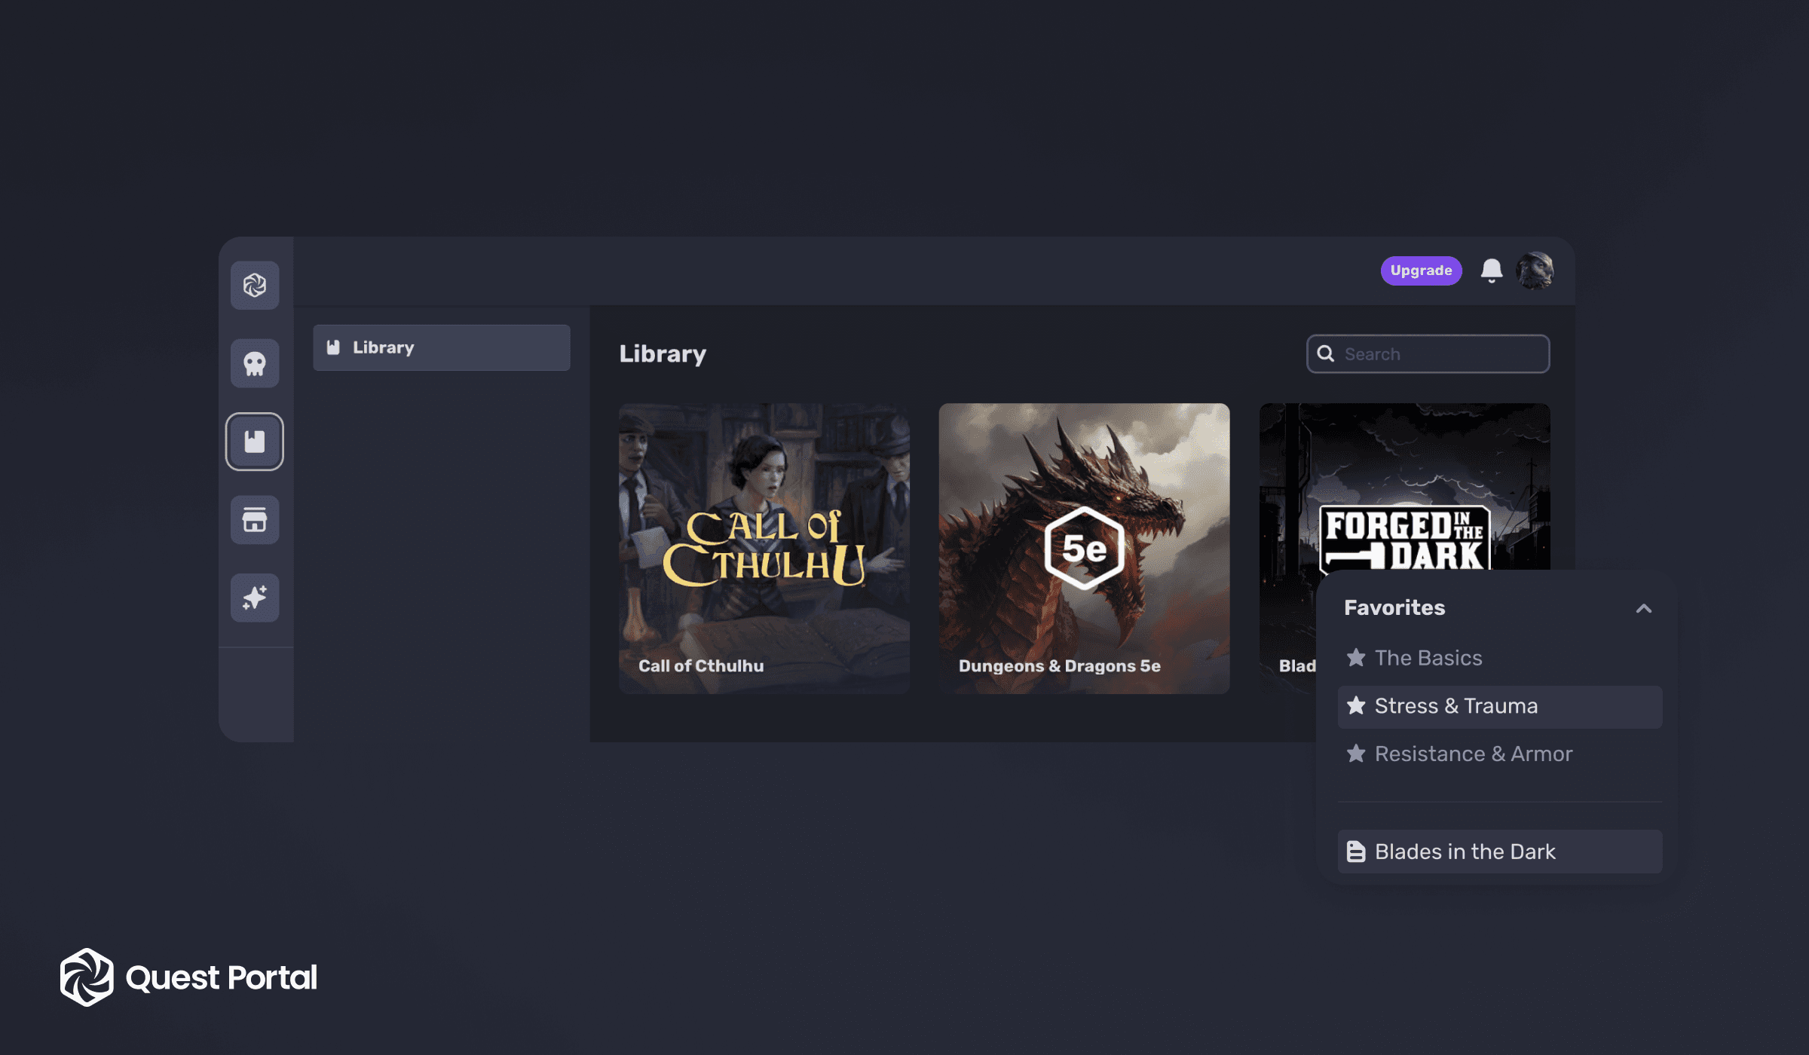Click the Favorites panel title
Screen dimensions: 1809x1055
click(1394, 608)
